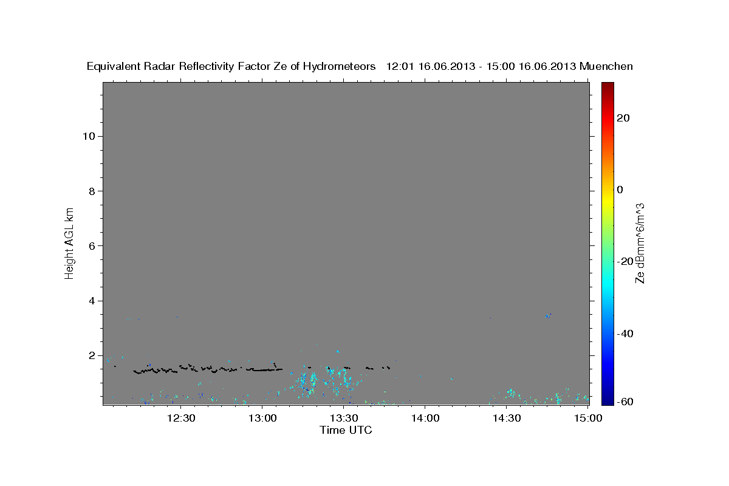The height and width of the screenshot is (486, 729).
Task: Click the blue echo near 3.5 km at 14:45
Action: [548, 315]
